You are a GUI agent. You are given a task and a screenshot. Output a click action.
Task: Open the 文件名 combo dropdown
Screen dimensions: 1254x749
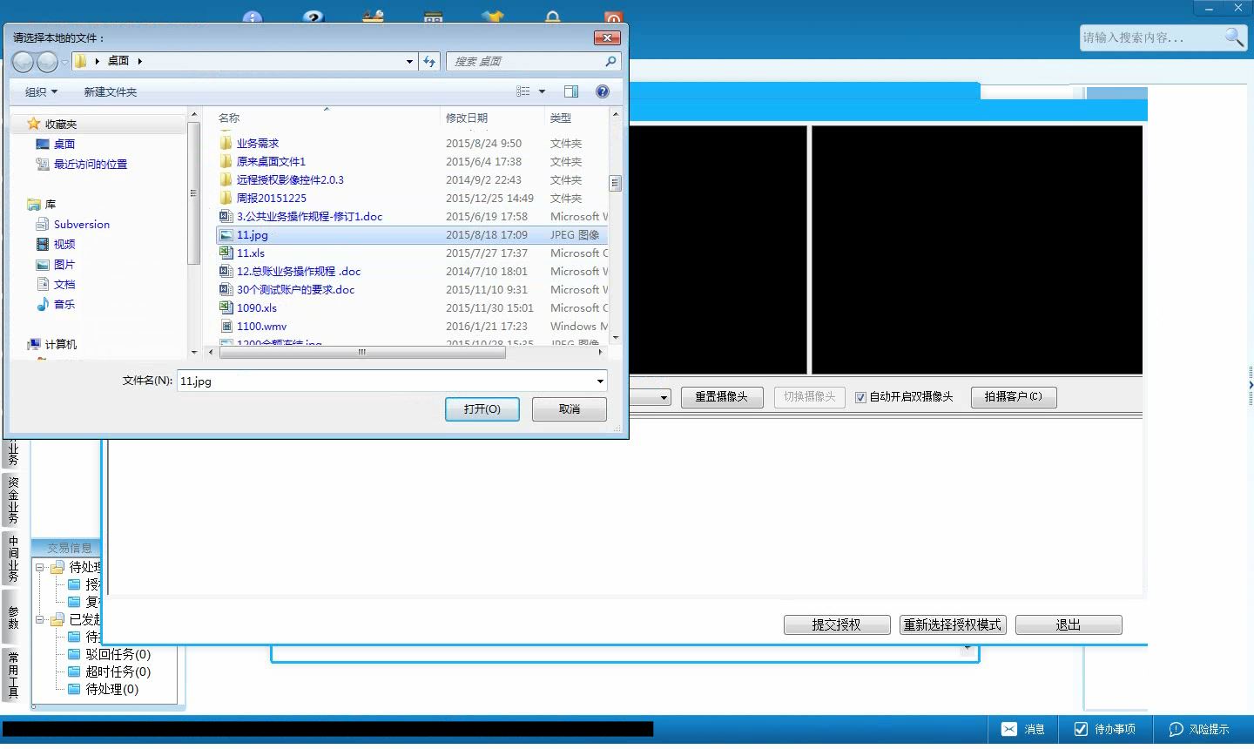pos(600,381)
